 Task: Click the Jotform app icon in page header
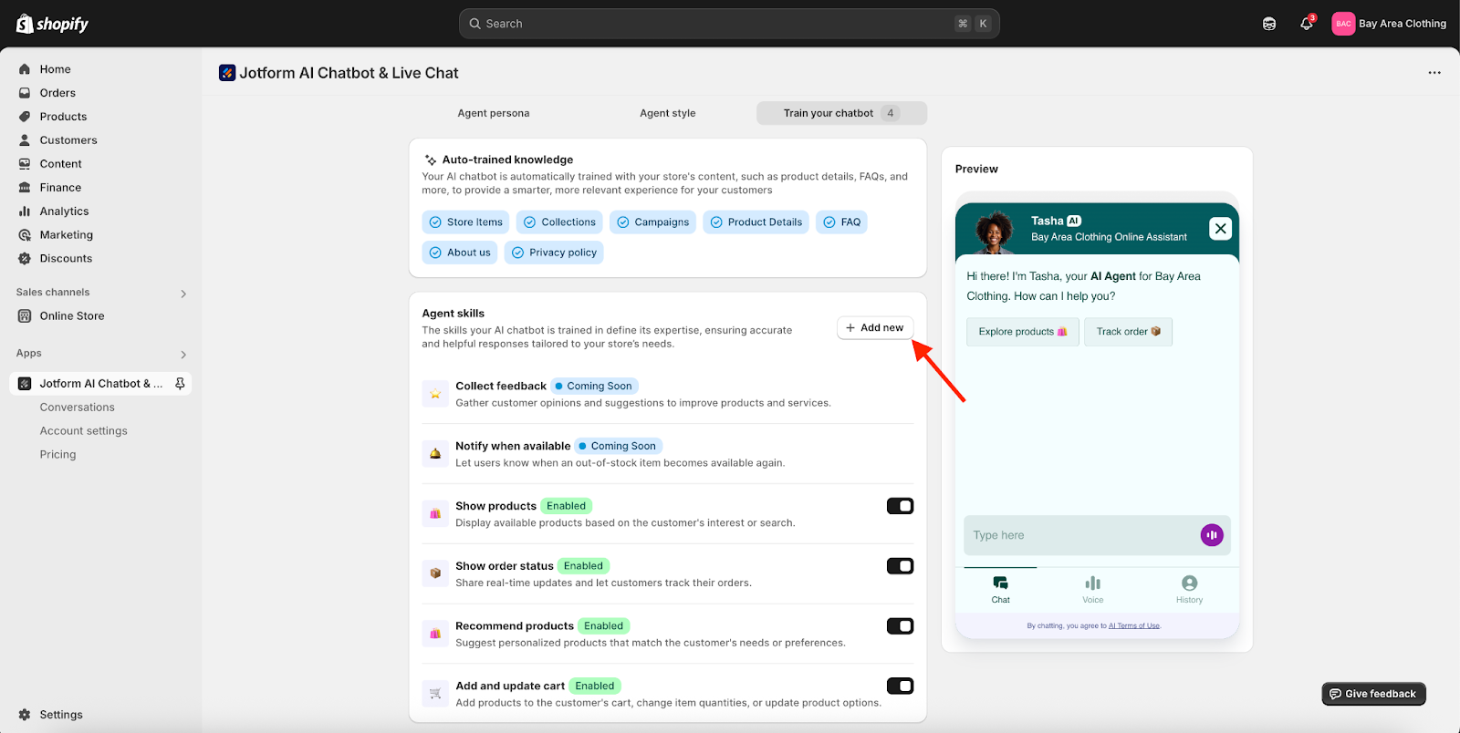pos(227,73)
